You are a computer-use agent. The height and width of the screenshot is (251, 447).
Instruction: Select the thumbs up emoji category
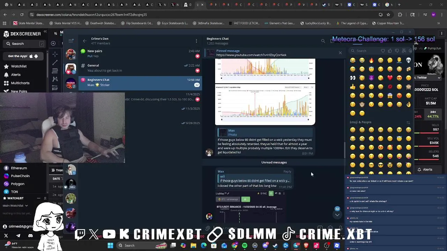390,51
